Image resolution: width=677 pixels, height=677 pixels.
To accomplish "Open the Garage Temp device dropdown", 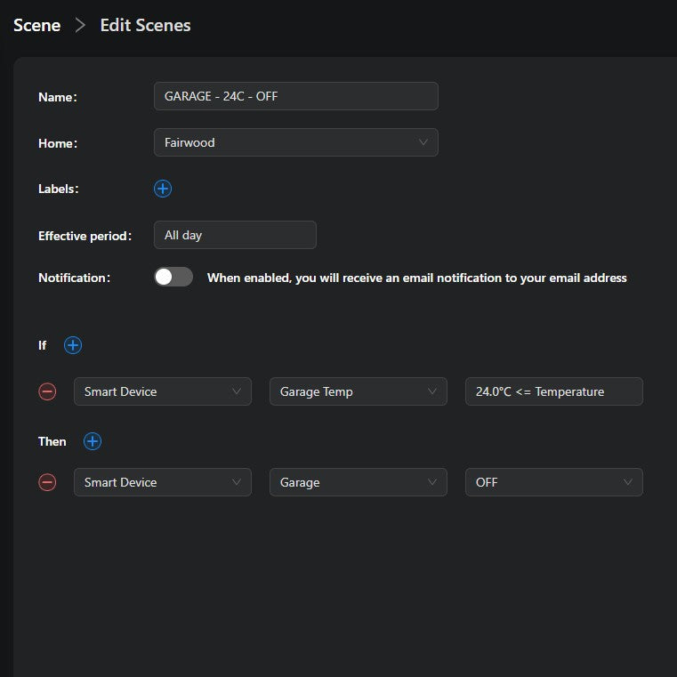I will tap(359, 391).
